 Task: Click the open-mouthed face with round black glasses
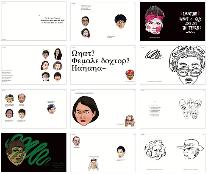point(120,21)
